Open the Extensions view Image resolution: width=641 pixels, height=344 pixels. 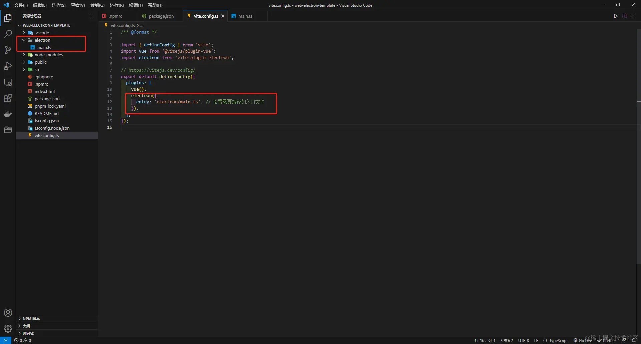[x=8, y=98]
